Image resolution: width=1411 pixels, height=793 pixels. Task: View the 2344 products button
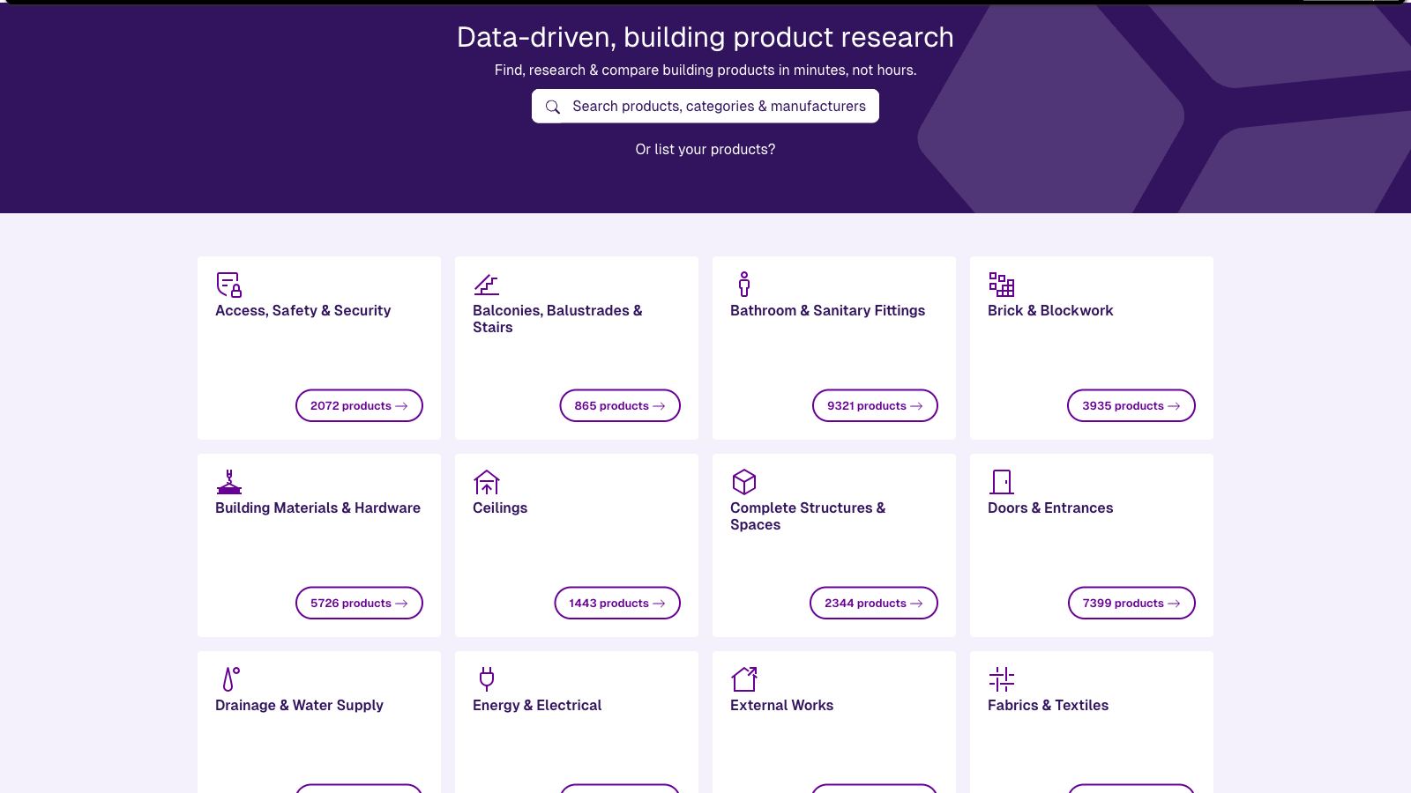(874, 603)
